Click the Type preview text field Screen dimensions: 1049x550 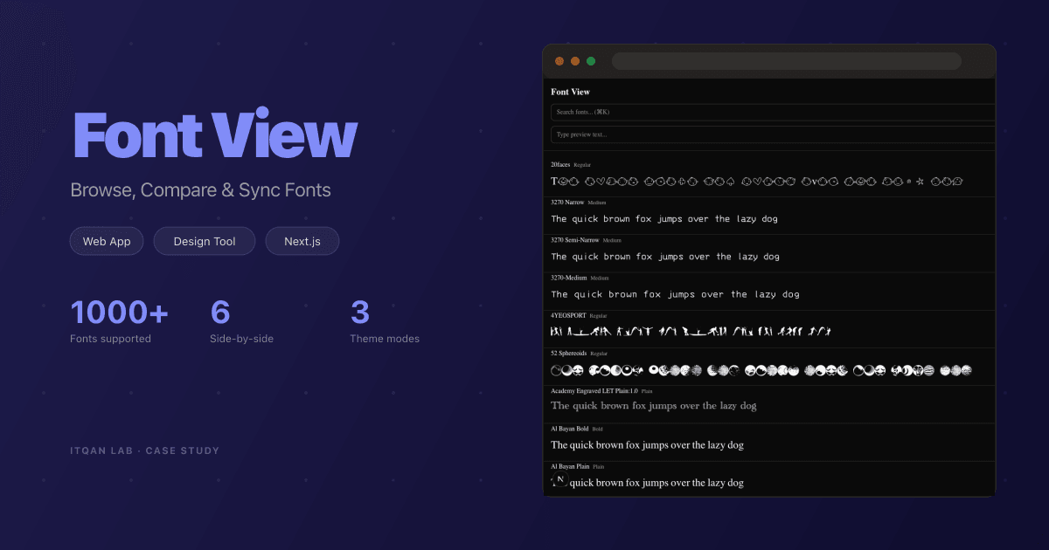[769, 133]
